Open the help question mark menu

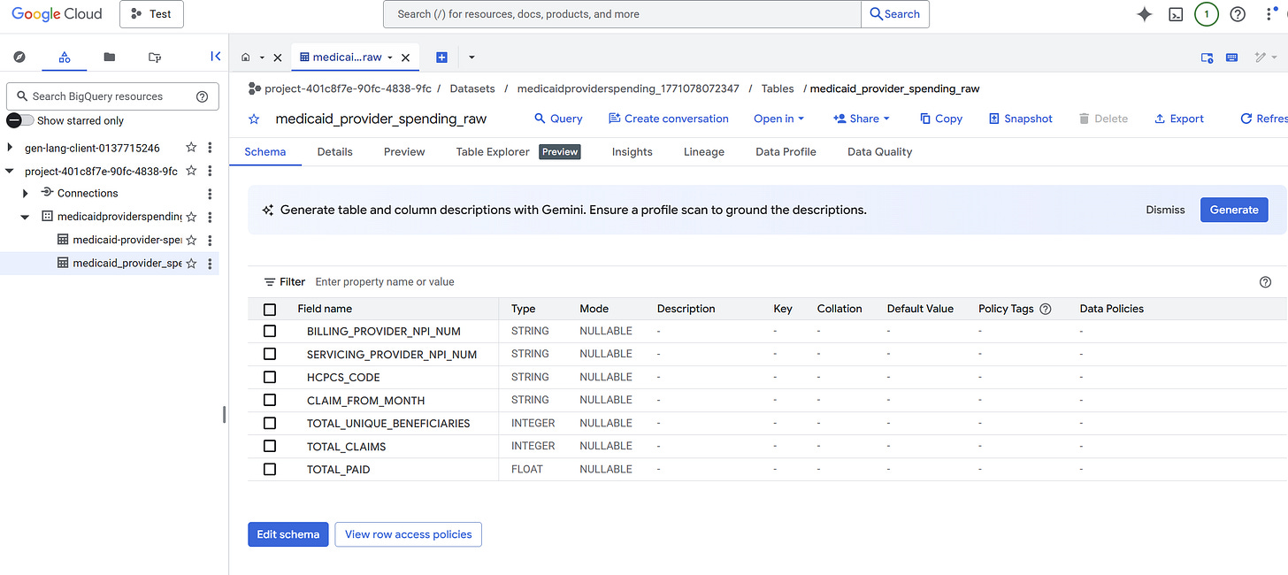click(x=1238, y=14)
